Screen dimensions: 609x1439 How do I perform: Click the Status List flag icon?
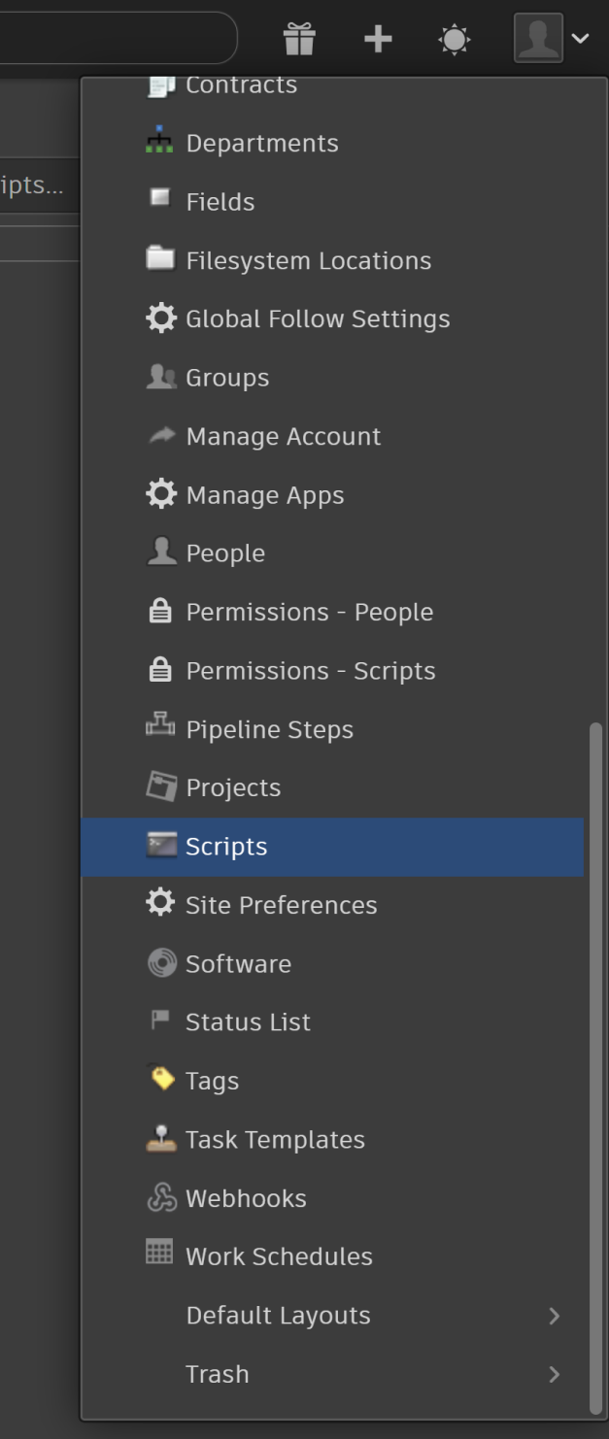159,1021
